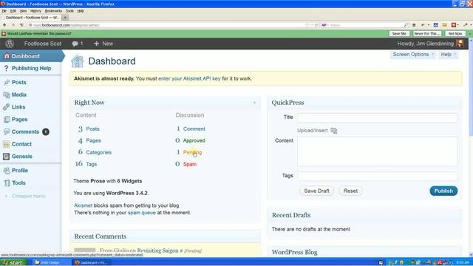Viewport: 473px width, 266px height.
Task: Open the search engine selector dropdown
Action: (x=325, y=25)
